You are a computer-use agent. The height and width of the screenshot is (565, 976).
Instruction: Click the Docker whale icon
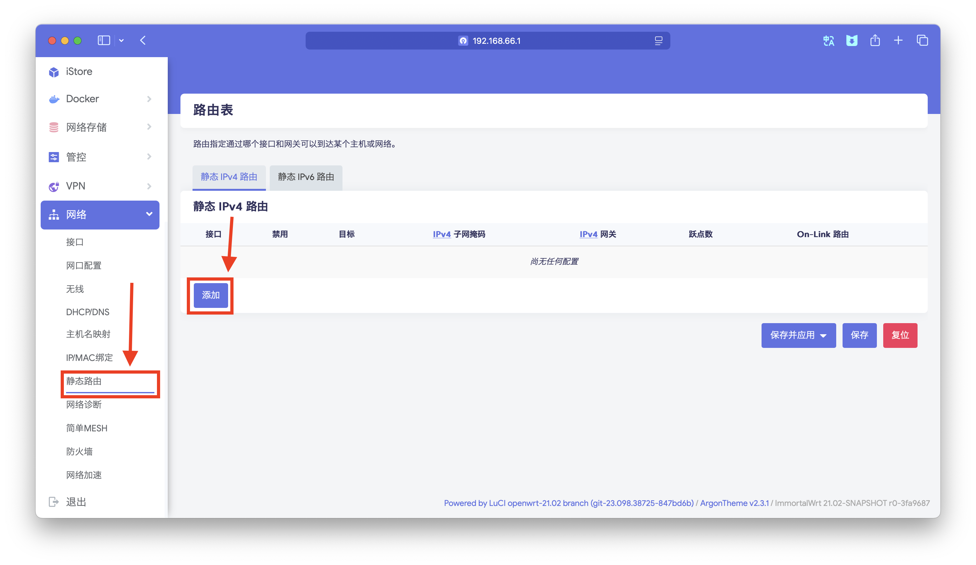point(54,99)
